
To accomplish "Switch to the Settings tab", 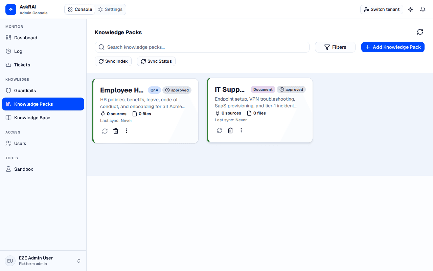I will click(x=110, y=9).
